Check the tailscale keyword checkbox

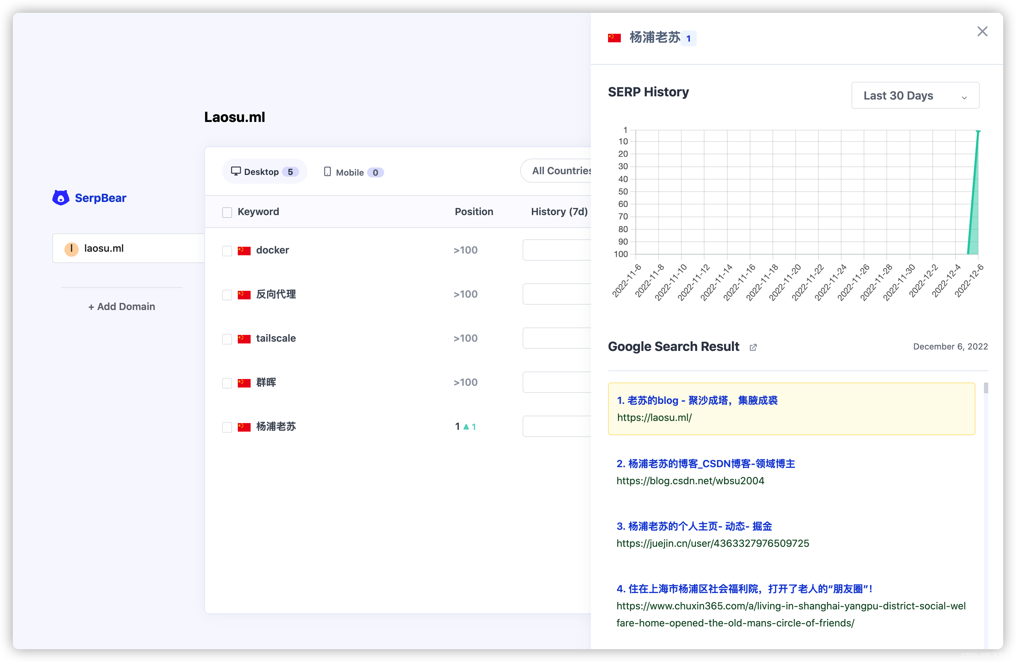tap(227, 339)
